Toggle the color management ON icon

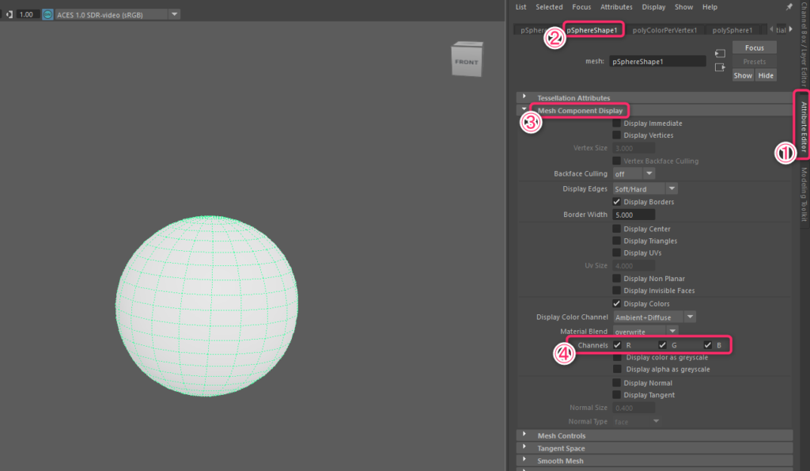[48, 14]
